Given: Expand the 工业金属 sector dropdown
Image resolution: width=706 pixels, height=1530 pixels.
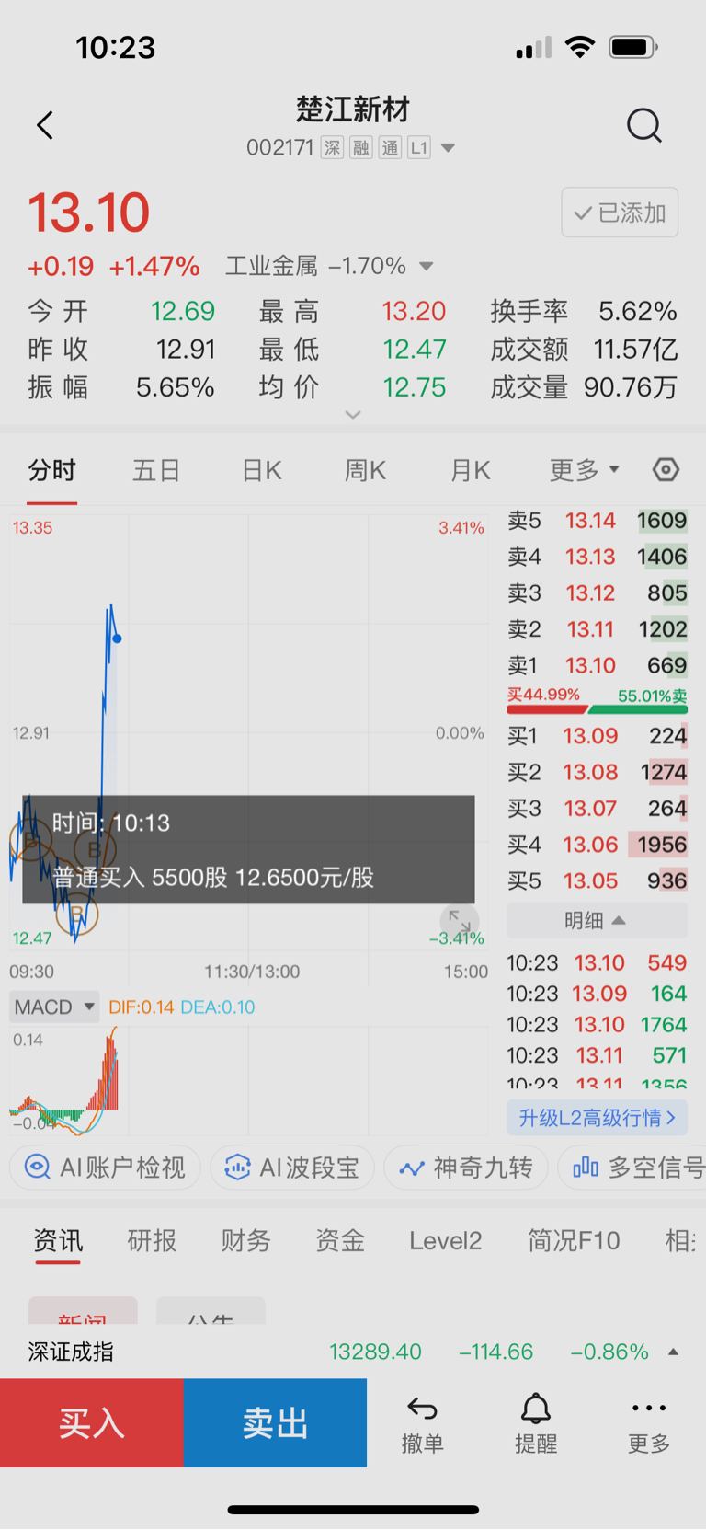Looking at the screenshot, I should [426, 267].
